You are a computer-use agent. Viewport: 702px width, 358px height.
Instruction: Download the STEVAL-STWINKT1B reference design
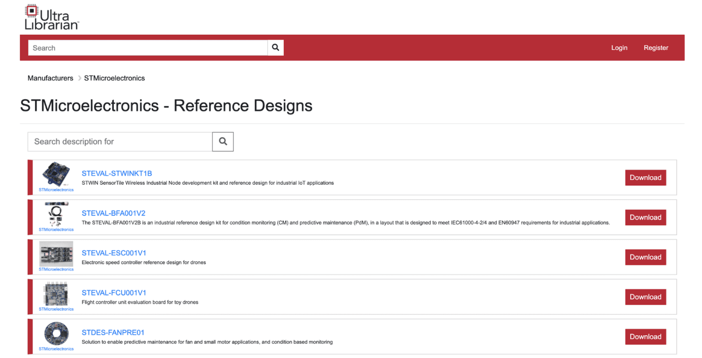click(645, 177)
